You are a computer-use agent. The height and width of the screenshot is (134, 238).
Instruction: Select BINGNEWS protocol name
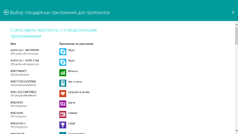pos(17,113)
